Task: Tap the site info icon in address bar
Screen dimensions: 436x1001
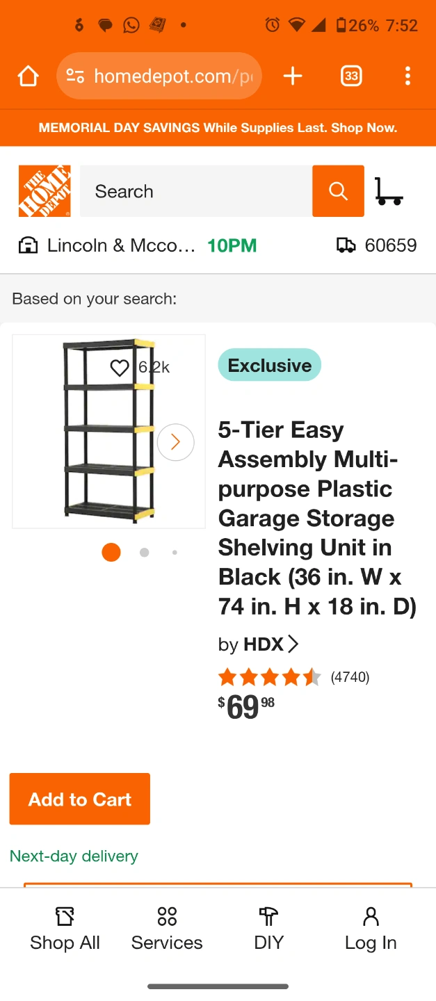Action: click(x=75, y=76)
